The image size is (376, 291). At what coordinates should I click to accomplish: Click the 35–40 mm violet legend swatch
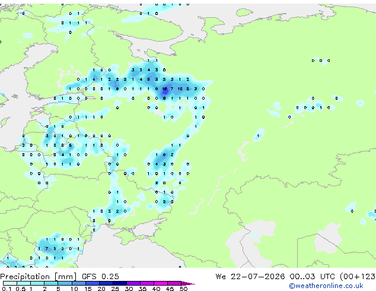[146, 283]
